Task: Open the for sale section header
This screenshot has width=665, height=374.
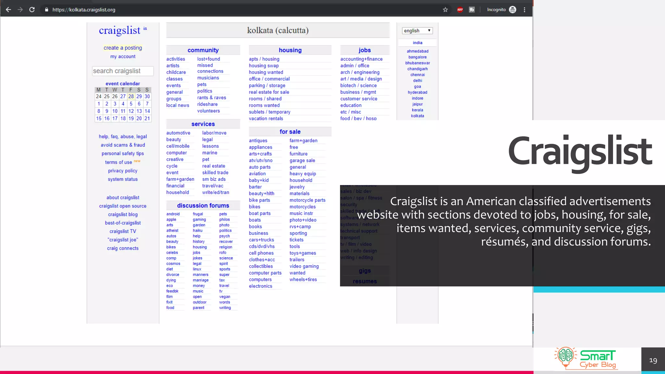Action: [290, 131]
